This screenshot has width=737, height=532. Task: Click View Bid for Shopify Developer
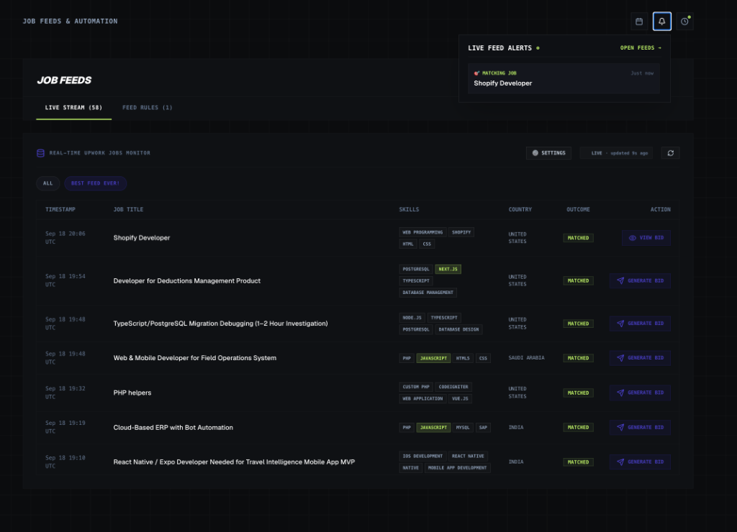[x=646, y=238]
